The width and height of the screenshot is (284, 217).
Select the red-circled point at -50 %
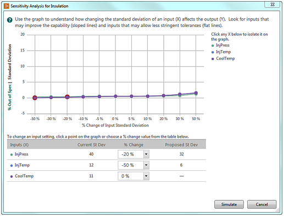point(35,98)
